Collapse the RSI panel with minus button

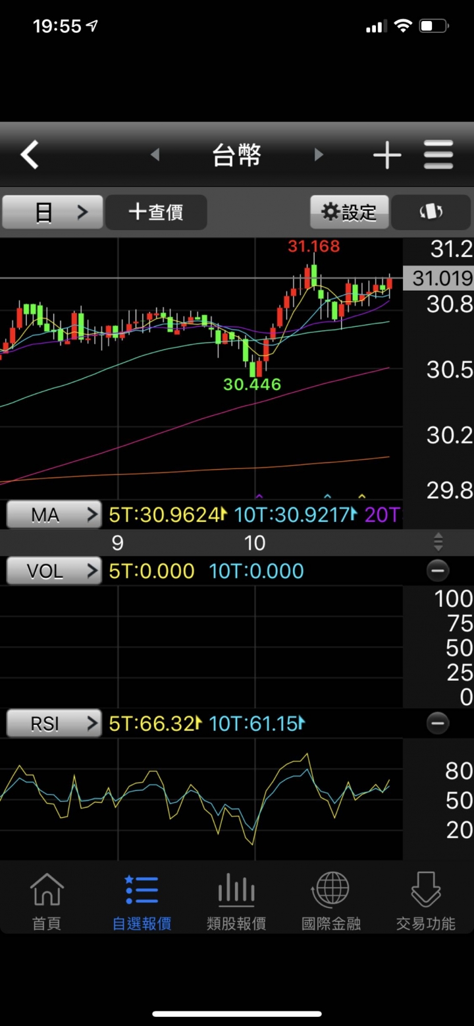coord(438,724)
